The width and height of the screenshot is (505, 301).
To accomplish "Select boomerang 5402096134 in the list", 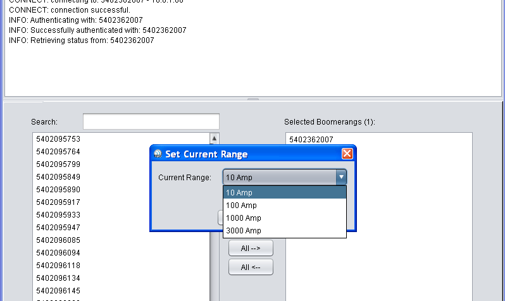I will tap(121, 278).
